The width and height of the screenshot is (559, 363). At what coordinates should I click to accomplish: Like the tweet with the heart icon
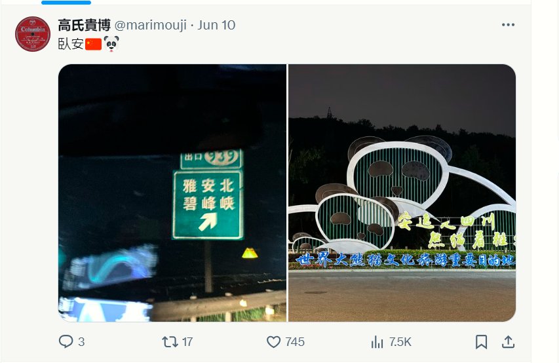pyautogui.click(x=273, y=342)
